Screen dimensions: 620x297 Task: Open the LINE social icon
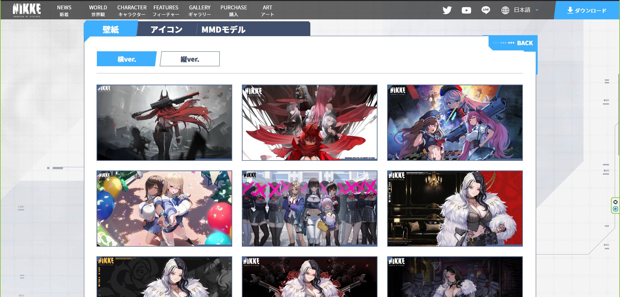pyautogui.click(x=486, y=10)
